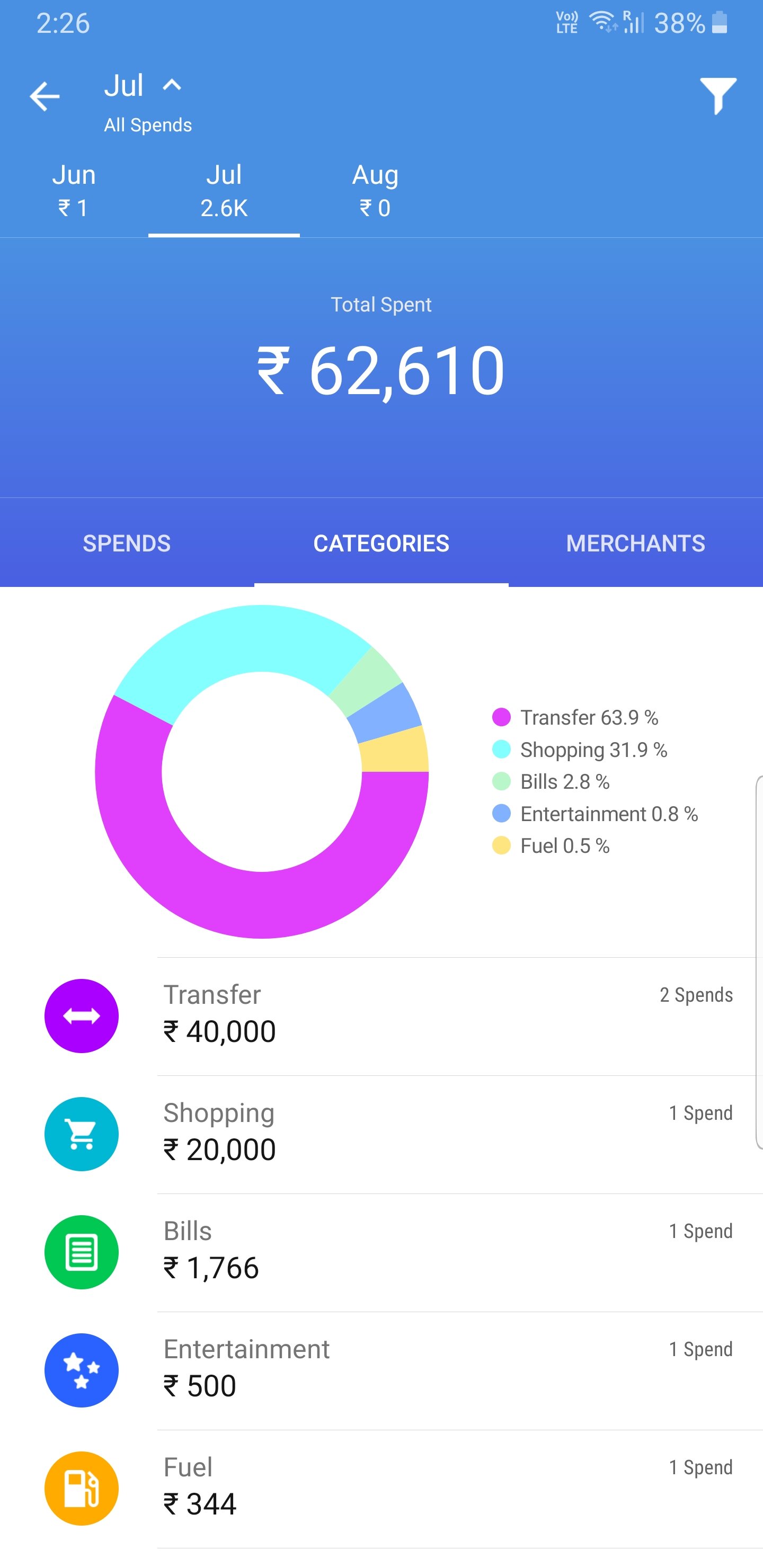Open the Transfer ₹ 40,000 row
This screenshot has height=1568, width=763.
tap(426, 1015)
